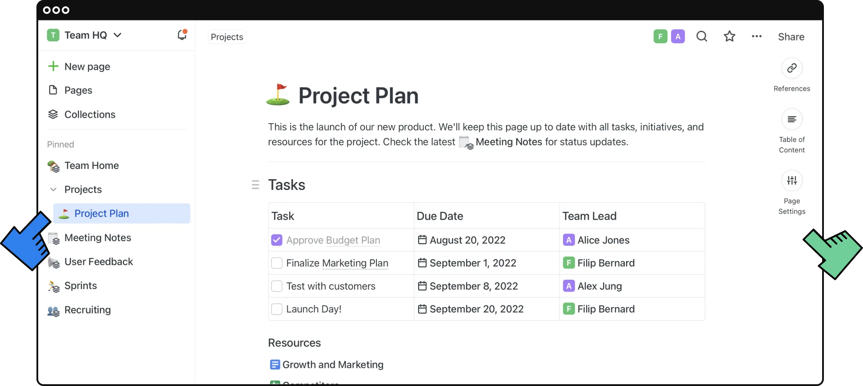Create a New page

tap(87, 67)
